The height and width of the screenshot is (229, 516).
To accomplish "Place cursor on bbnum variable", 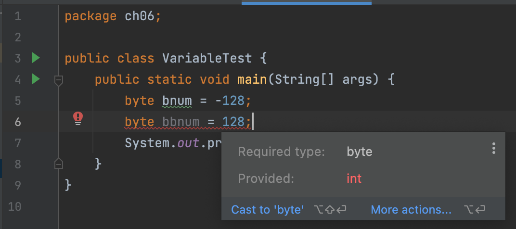I will click(181, 122).
